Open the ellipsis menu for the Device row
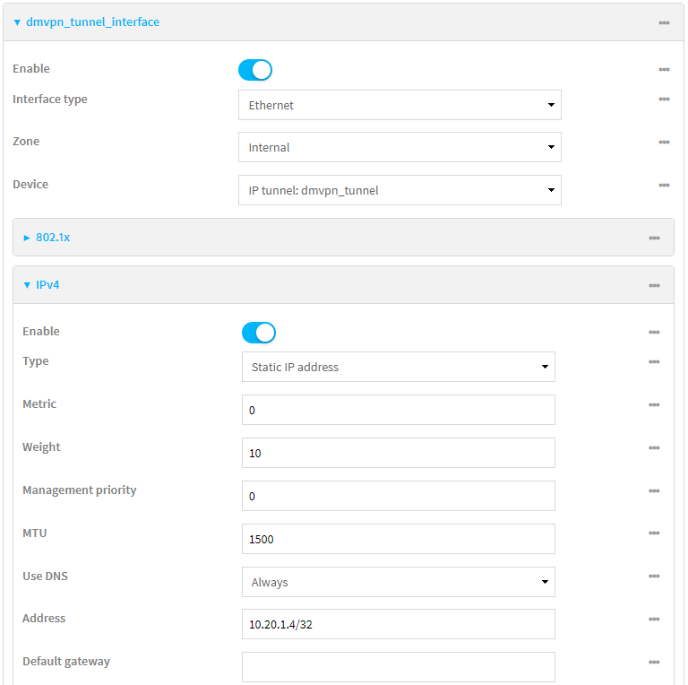 pyautogui.click(x=664, y=185)
